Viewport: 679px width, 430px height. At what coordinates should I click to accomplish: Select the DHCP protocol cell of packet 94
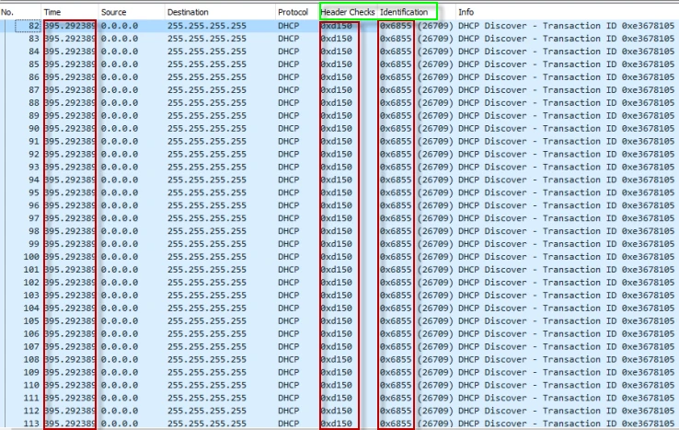pos(288,180)
